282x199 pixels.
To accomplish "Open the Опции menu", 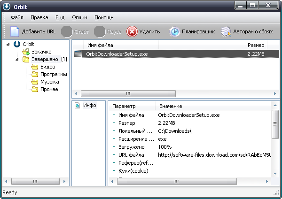I will point(80,17).
